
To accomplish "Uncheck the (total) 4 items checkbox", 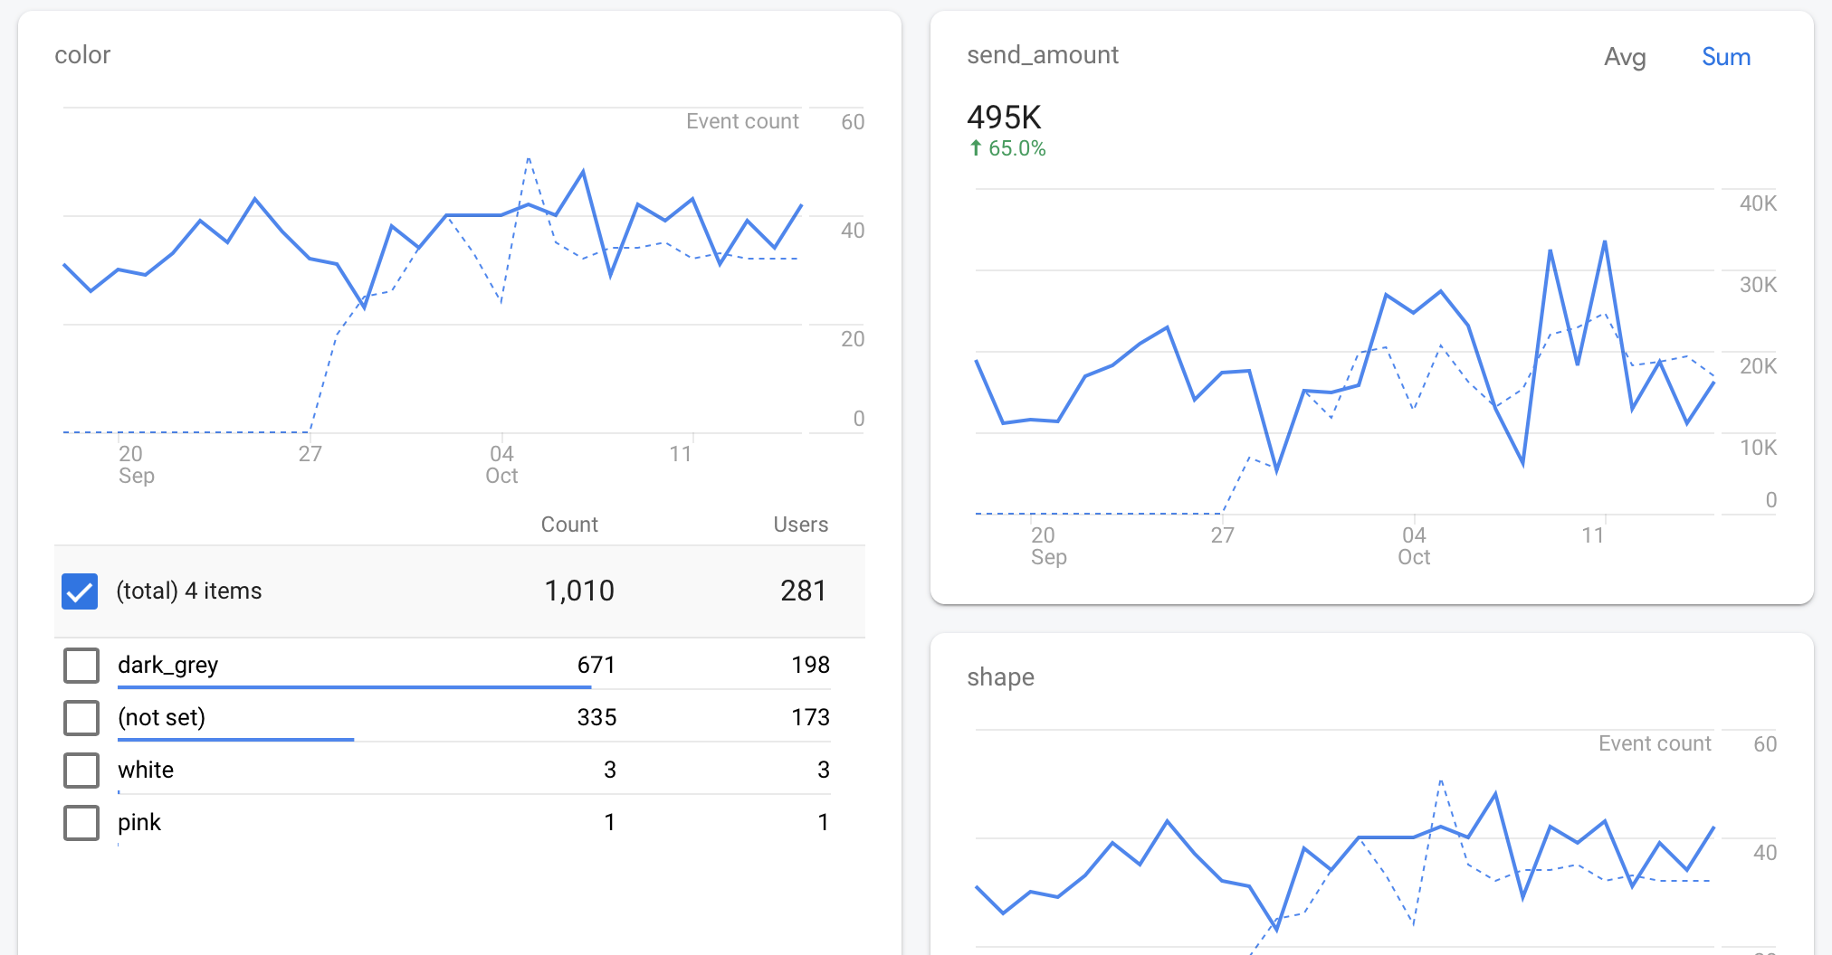I will pos(80,591).
